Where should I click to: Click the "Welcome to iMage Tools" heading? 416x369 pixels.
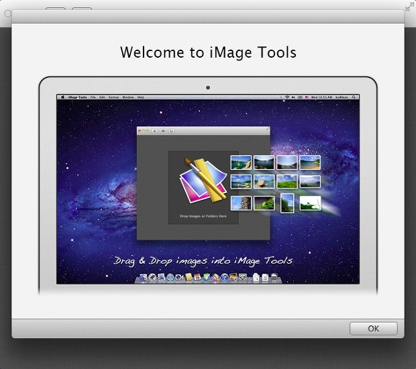(x=208, y=52)
